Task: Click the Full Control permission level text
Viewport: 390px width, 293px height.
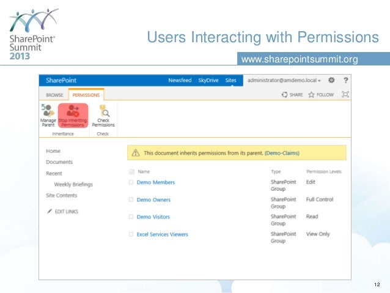Action: pos(320,199)
